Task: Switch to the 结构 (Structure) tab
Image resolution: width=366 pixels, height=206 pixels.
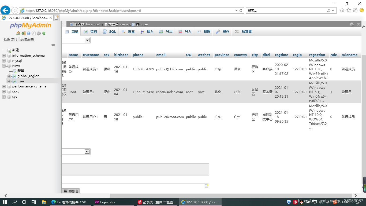Action: click(90, 32)
